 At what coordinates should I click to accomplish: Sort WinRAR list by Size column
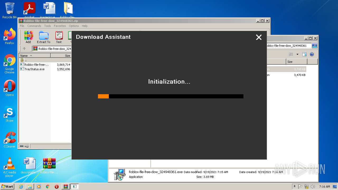[x=61, y=56]
